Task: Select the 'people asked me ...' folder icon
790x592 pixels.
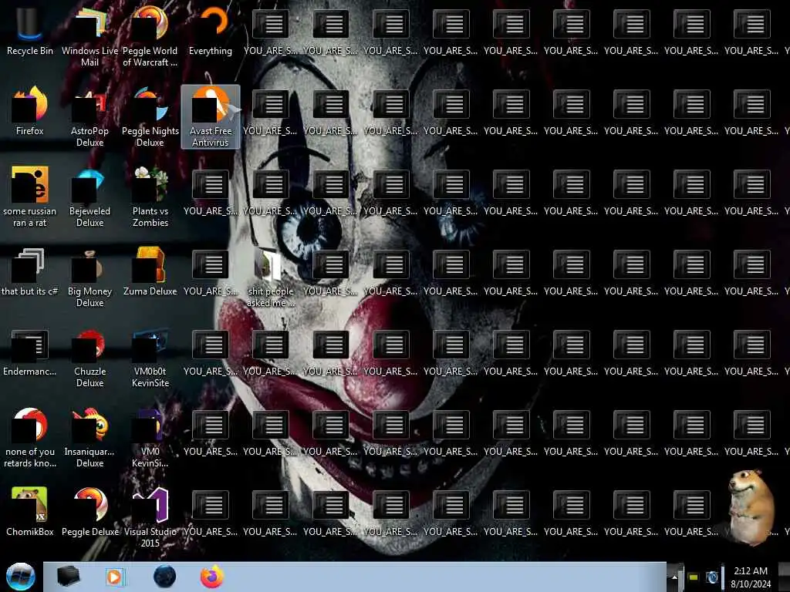Action: [x=271, y=277]
